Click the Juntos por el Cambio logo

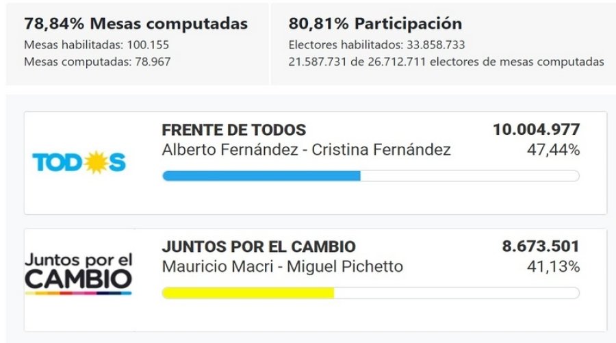(79, 274)
